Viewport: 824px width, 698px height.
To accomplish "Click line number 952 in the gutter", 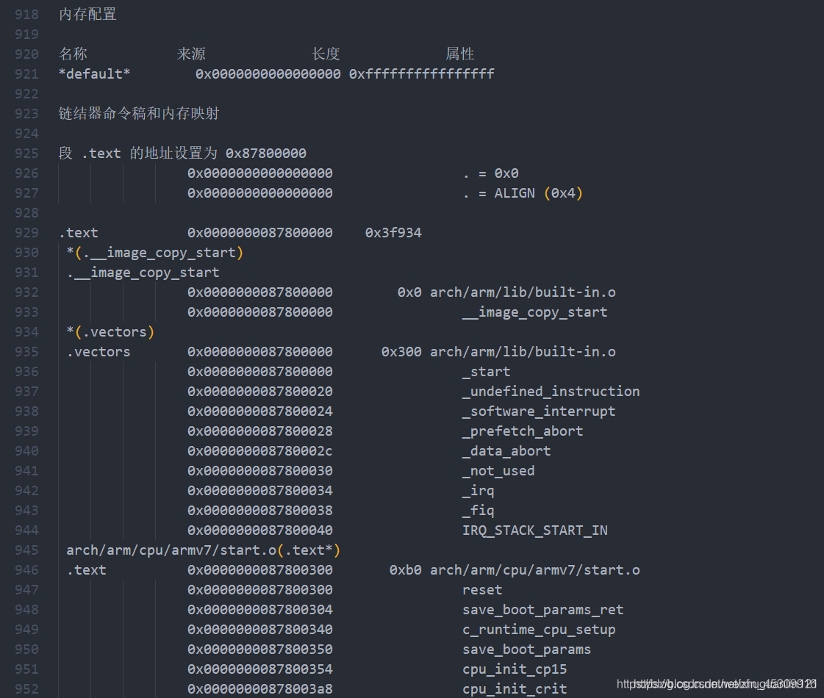I will pyautogui.click(x=26, y=690).
